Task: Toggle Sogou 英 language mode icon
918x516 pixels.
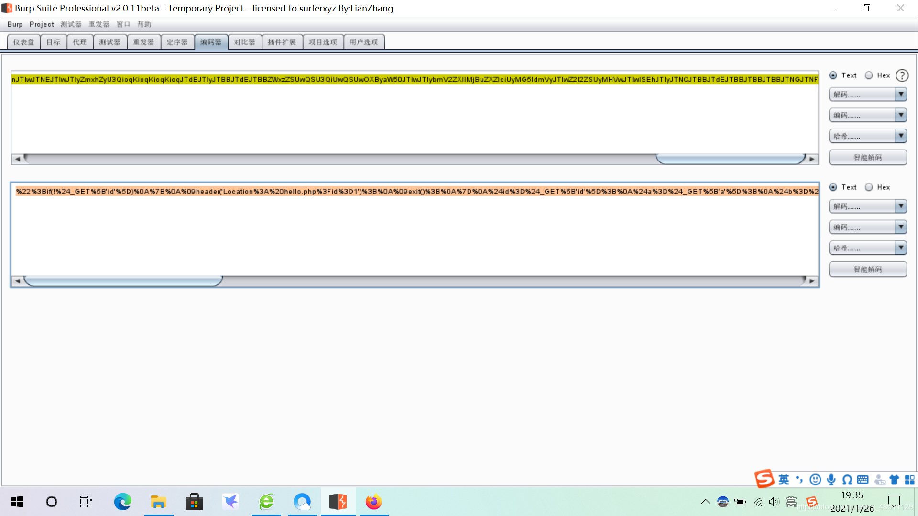Action: click(x=784, y=480)
